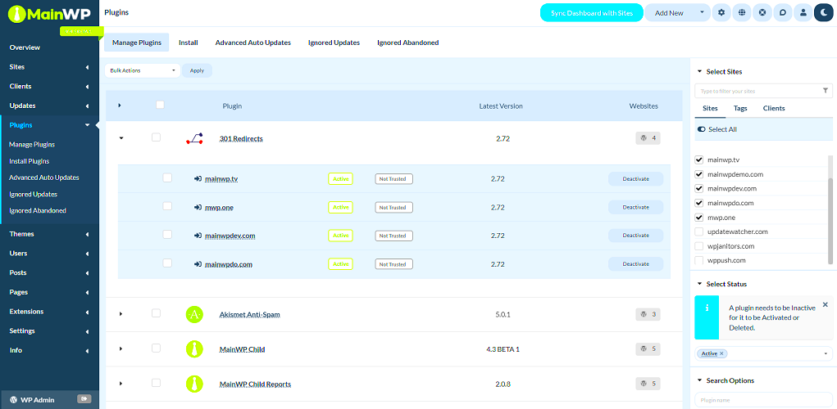
Task: Switch to Advanced Auto Updates tab
Action: pos(253,43)
